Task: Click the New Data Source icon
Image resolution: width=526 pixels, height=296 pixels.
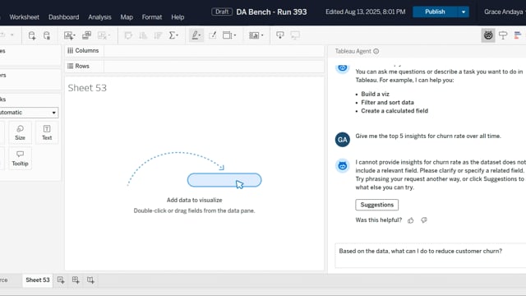Action: (x=31, y=35)
